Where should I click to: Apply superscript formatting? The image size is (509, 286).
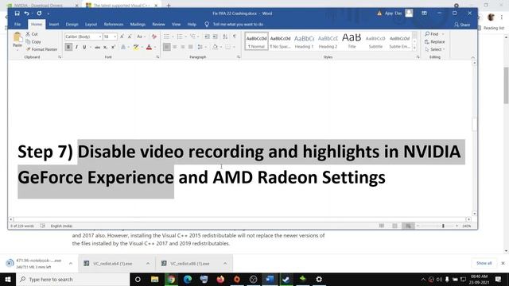[113, 48]
